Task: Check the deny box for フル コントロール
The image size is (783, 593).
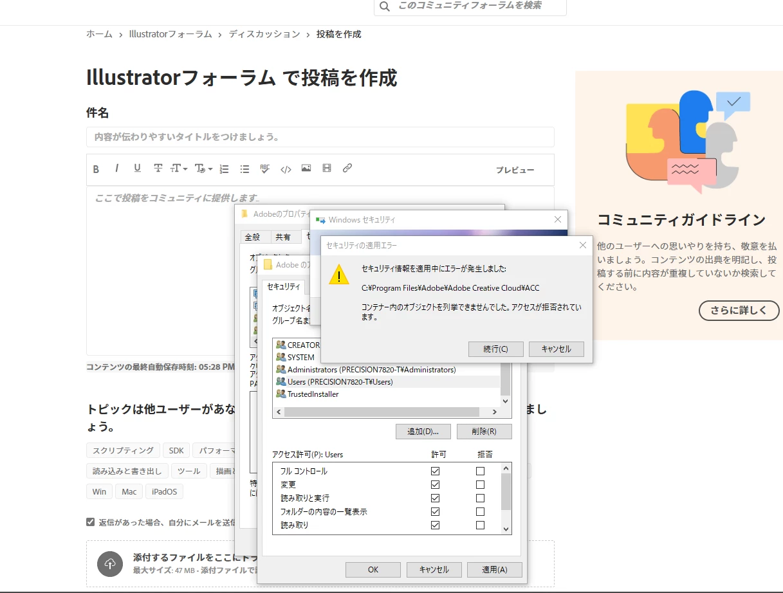Action: click(480, 471)
